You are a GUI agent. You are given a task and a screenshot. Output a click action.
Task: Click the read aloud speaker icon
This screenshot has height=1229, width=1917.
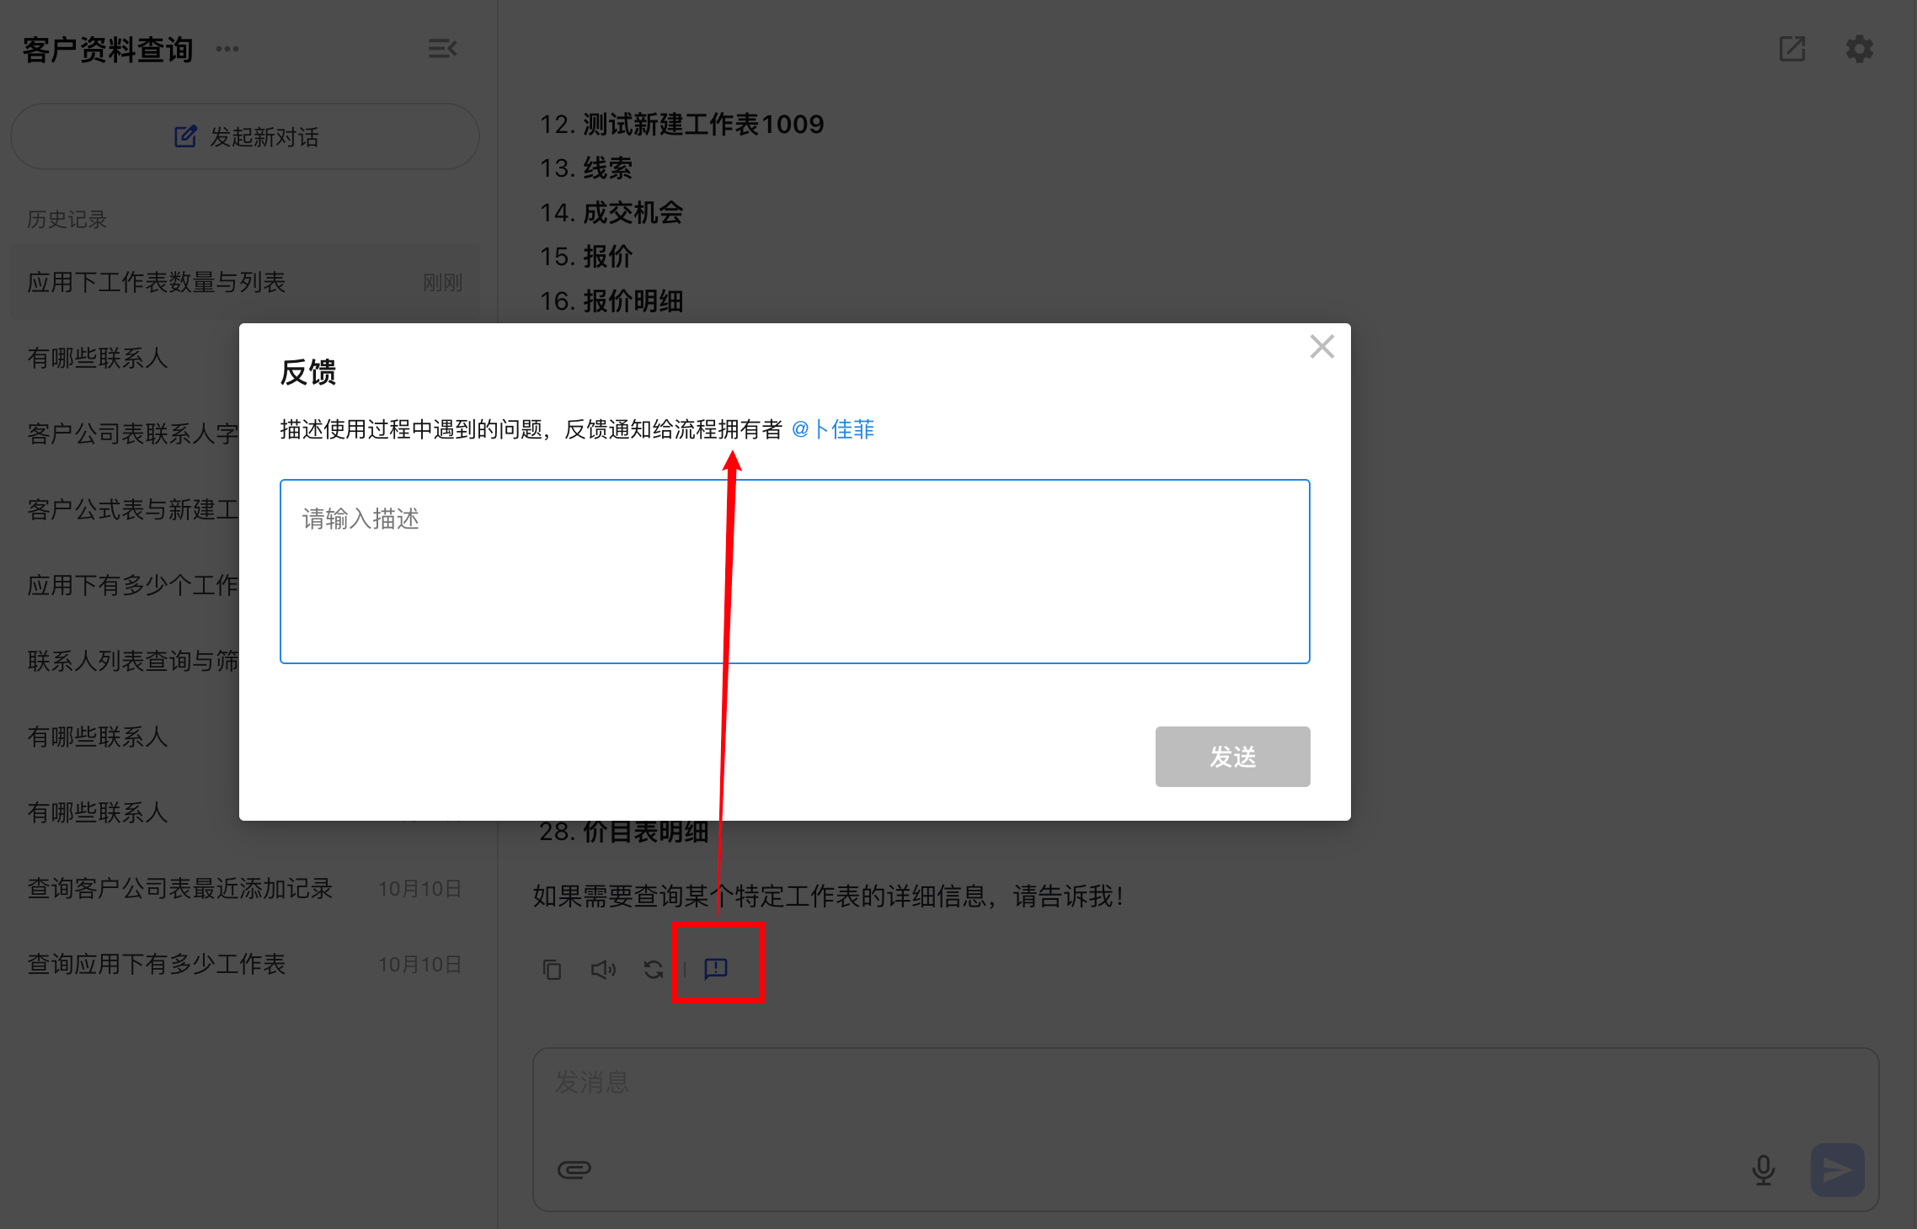pos(603,970)
